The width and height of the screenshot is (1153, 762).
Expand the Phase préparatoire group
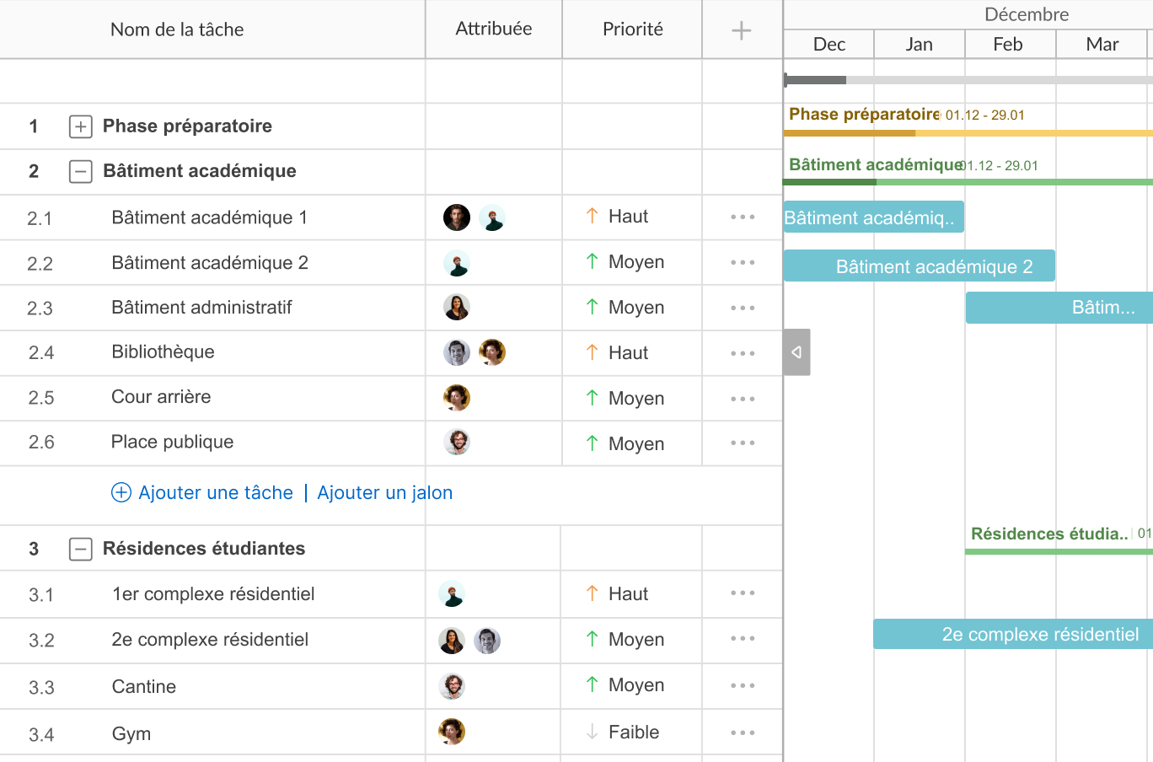click(x=80, y=126)
